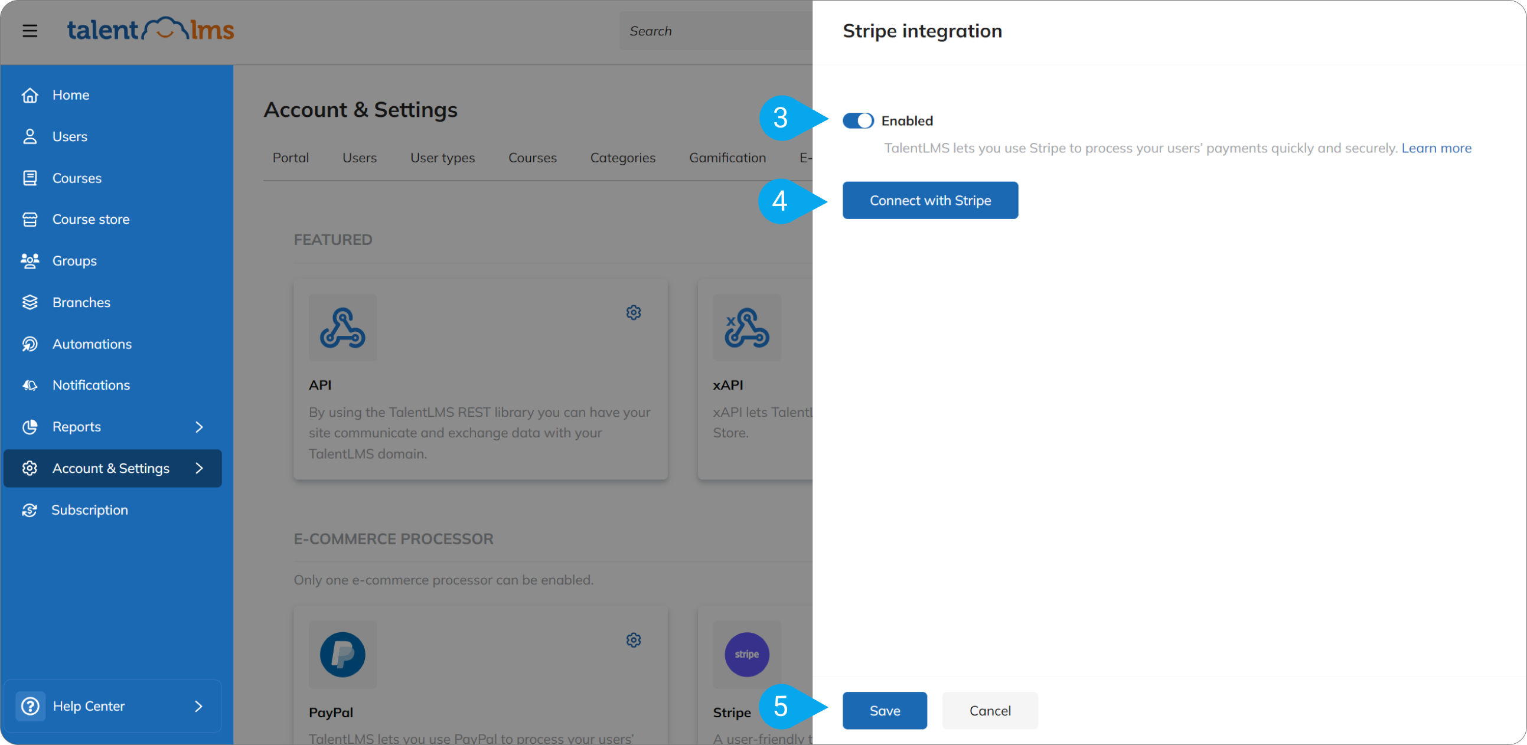Click the Course store icon

click(x=30, y=219)
